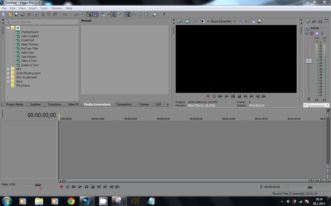Click the Master volume fader
The height and width of the screenshot is (206, 331).
309,61
